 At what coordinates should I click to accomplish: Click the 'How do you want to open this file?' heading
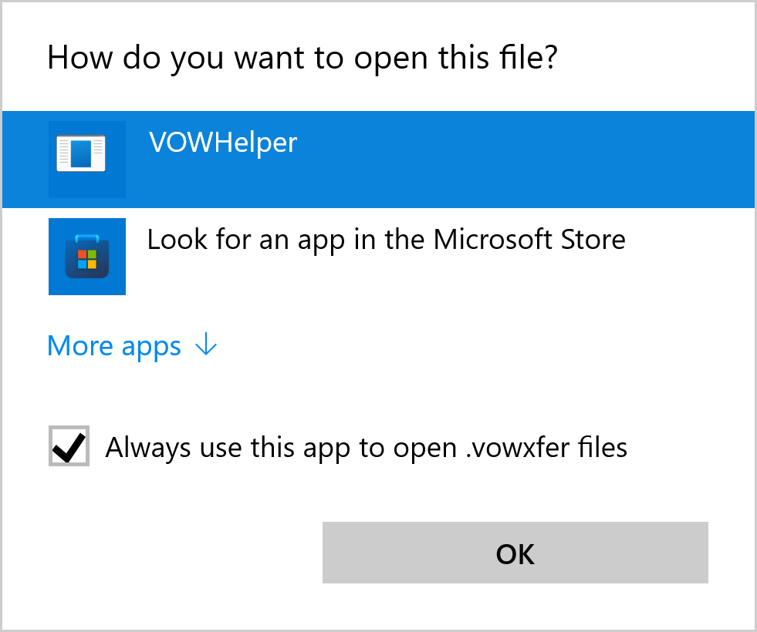point(302,59)
